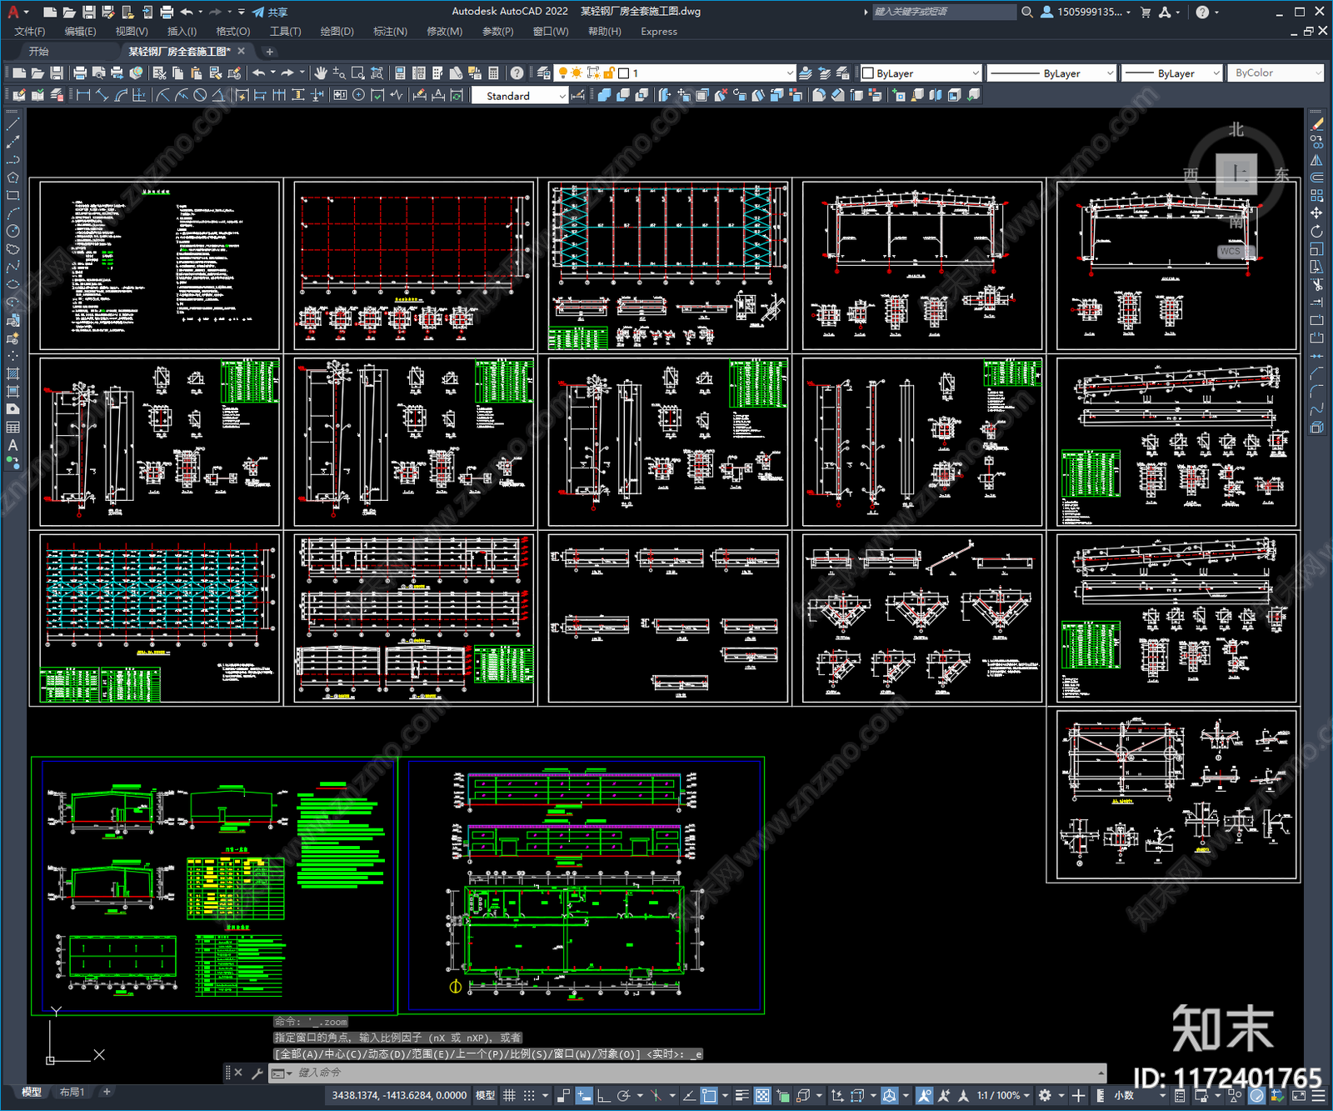Click the customization hamburger icon in status bar
The width and height of the screenshot is (1333, 1111).
[x=1318, y=1095]
